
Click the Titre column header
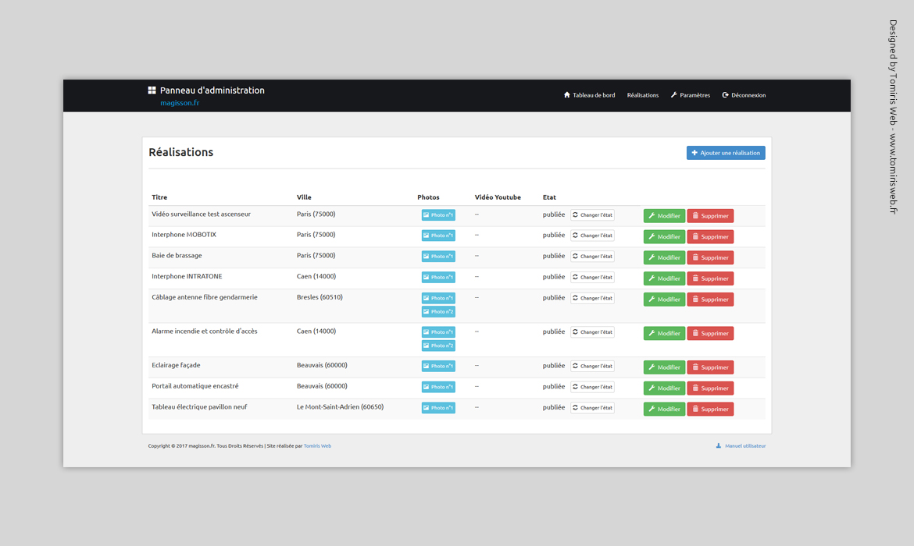(159, 197)
